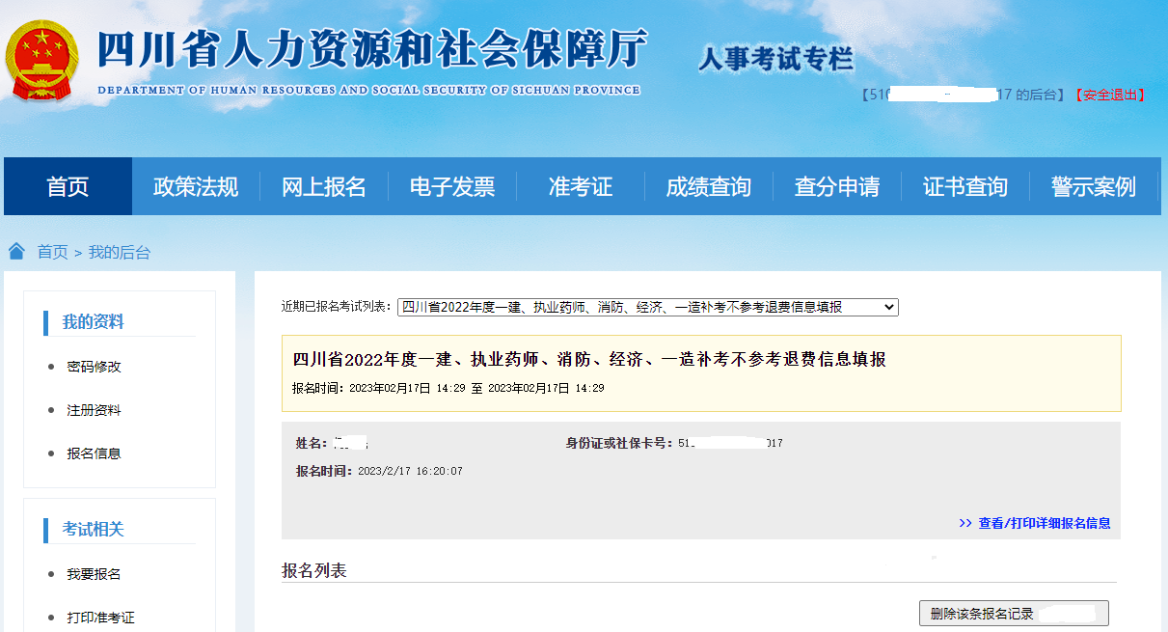Open the 准考证 section
Screen dimensions: 1168x632
coord(581,186)
